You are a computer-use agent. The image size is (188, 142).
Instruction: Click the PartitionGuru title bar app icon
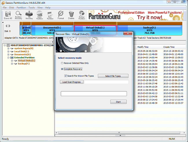click(x=3, y=3)
